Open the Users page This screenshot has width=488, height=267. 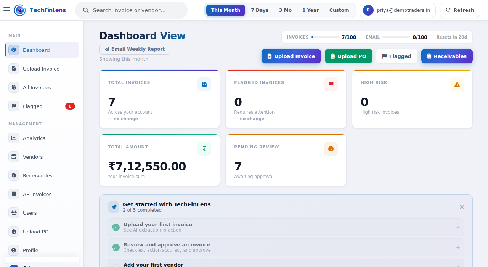point(42,213)
